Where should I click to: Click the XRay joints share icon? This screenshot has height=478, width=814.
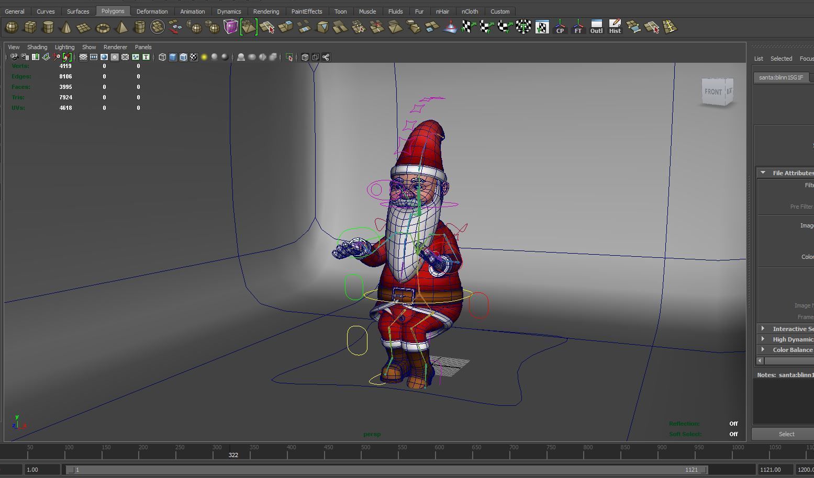tap(326, 57)
